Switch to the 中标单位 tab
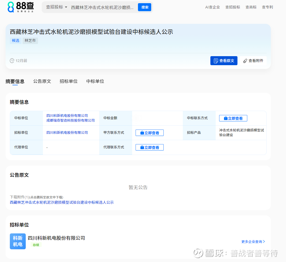The width and height of the screenshot is (286, 262). 95,81
